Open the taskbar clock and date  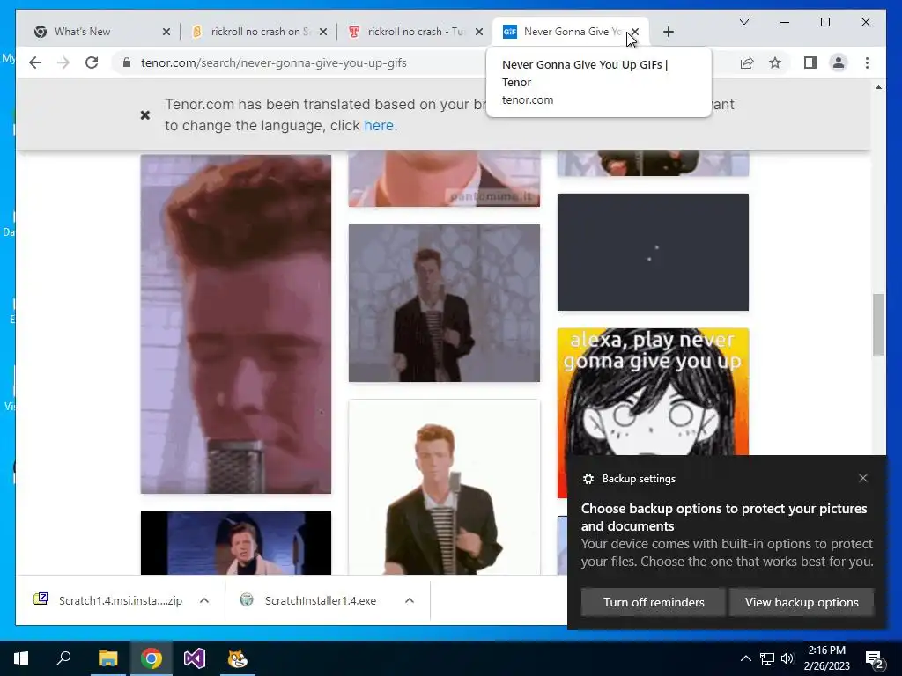point(826,658)
